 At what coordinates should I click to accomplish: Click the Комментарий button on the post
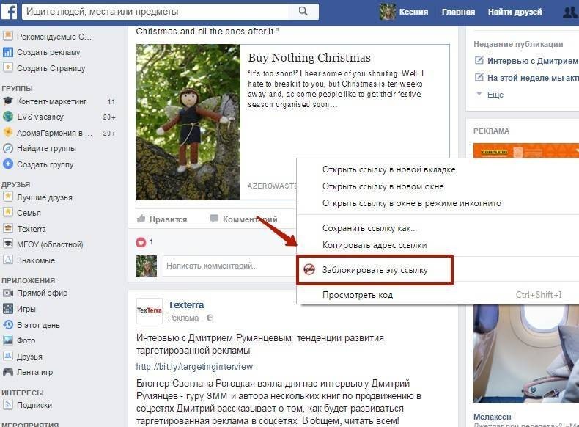[244, 219]
